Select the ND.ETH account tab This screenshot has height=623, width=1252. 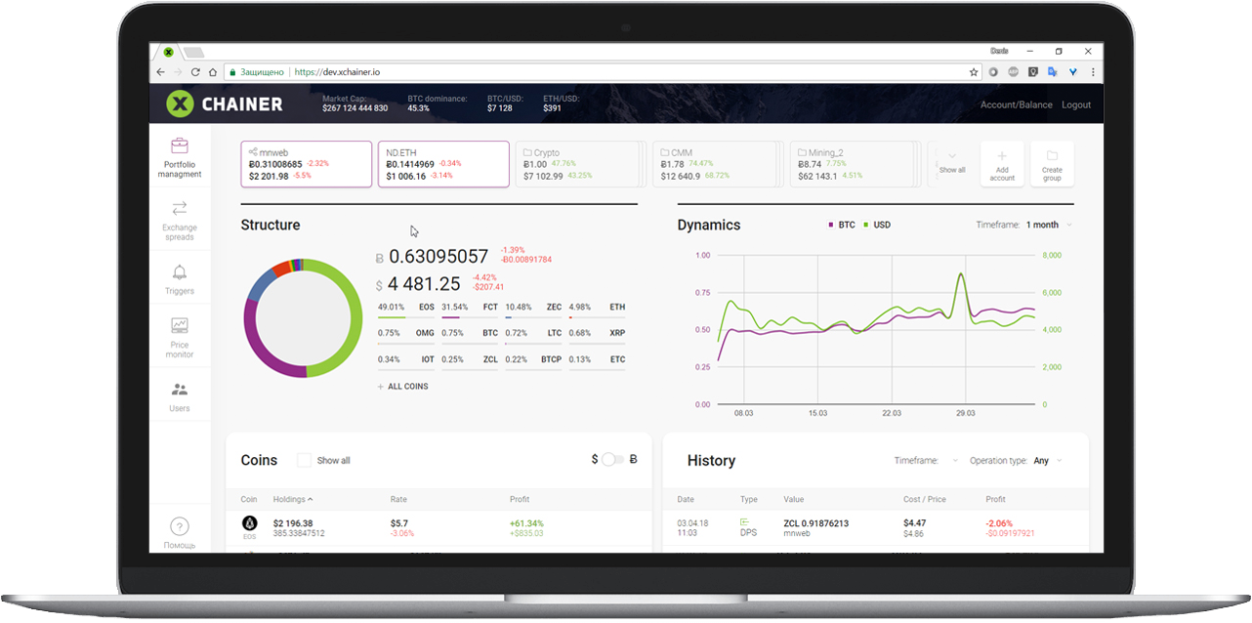point(443,164)
